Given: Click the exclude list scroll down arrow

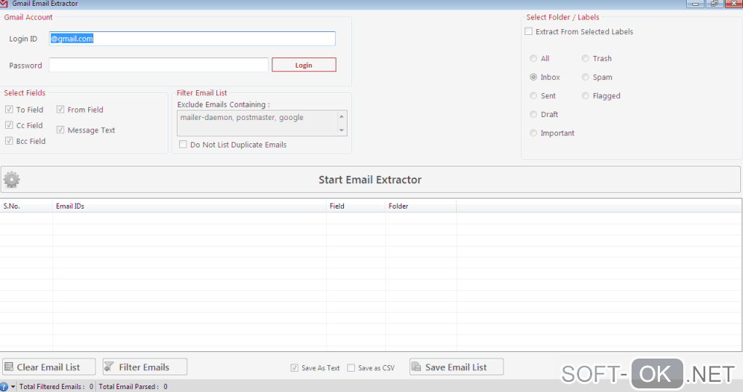Looking at the screenshot, I should pos(342,130).
